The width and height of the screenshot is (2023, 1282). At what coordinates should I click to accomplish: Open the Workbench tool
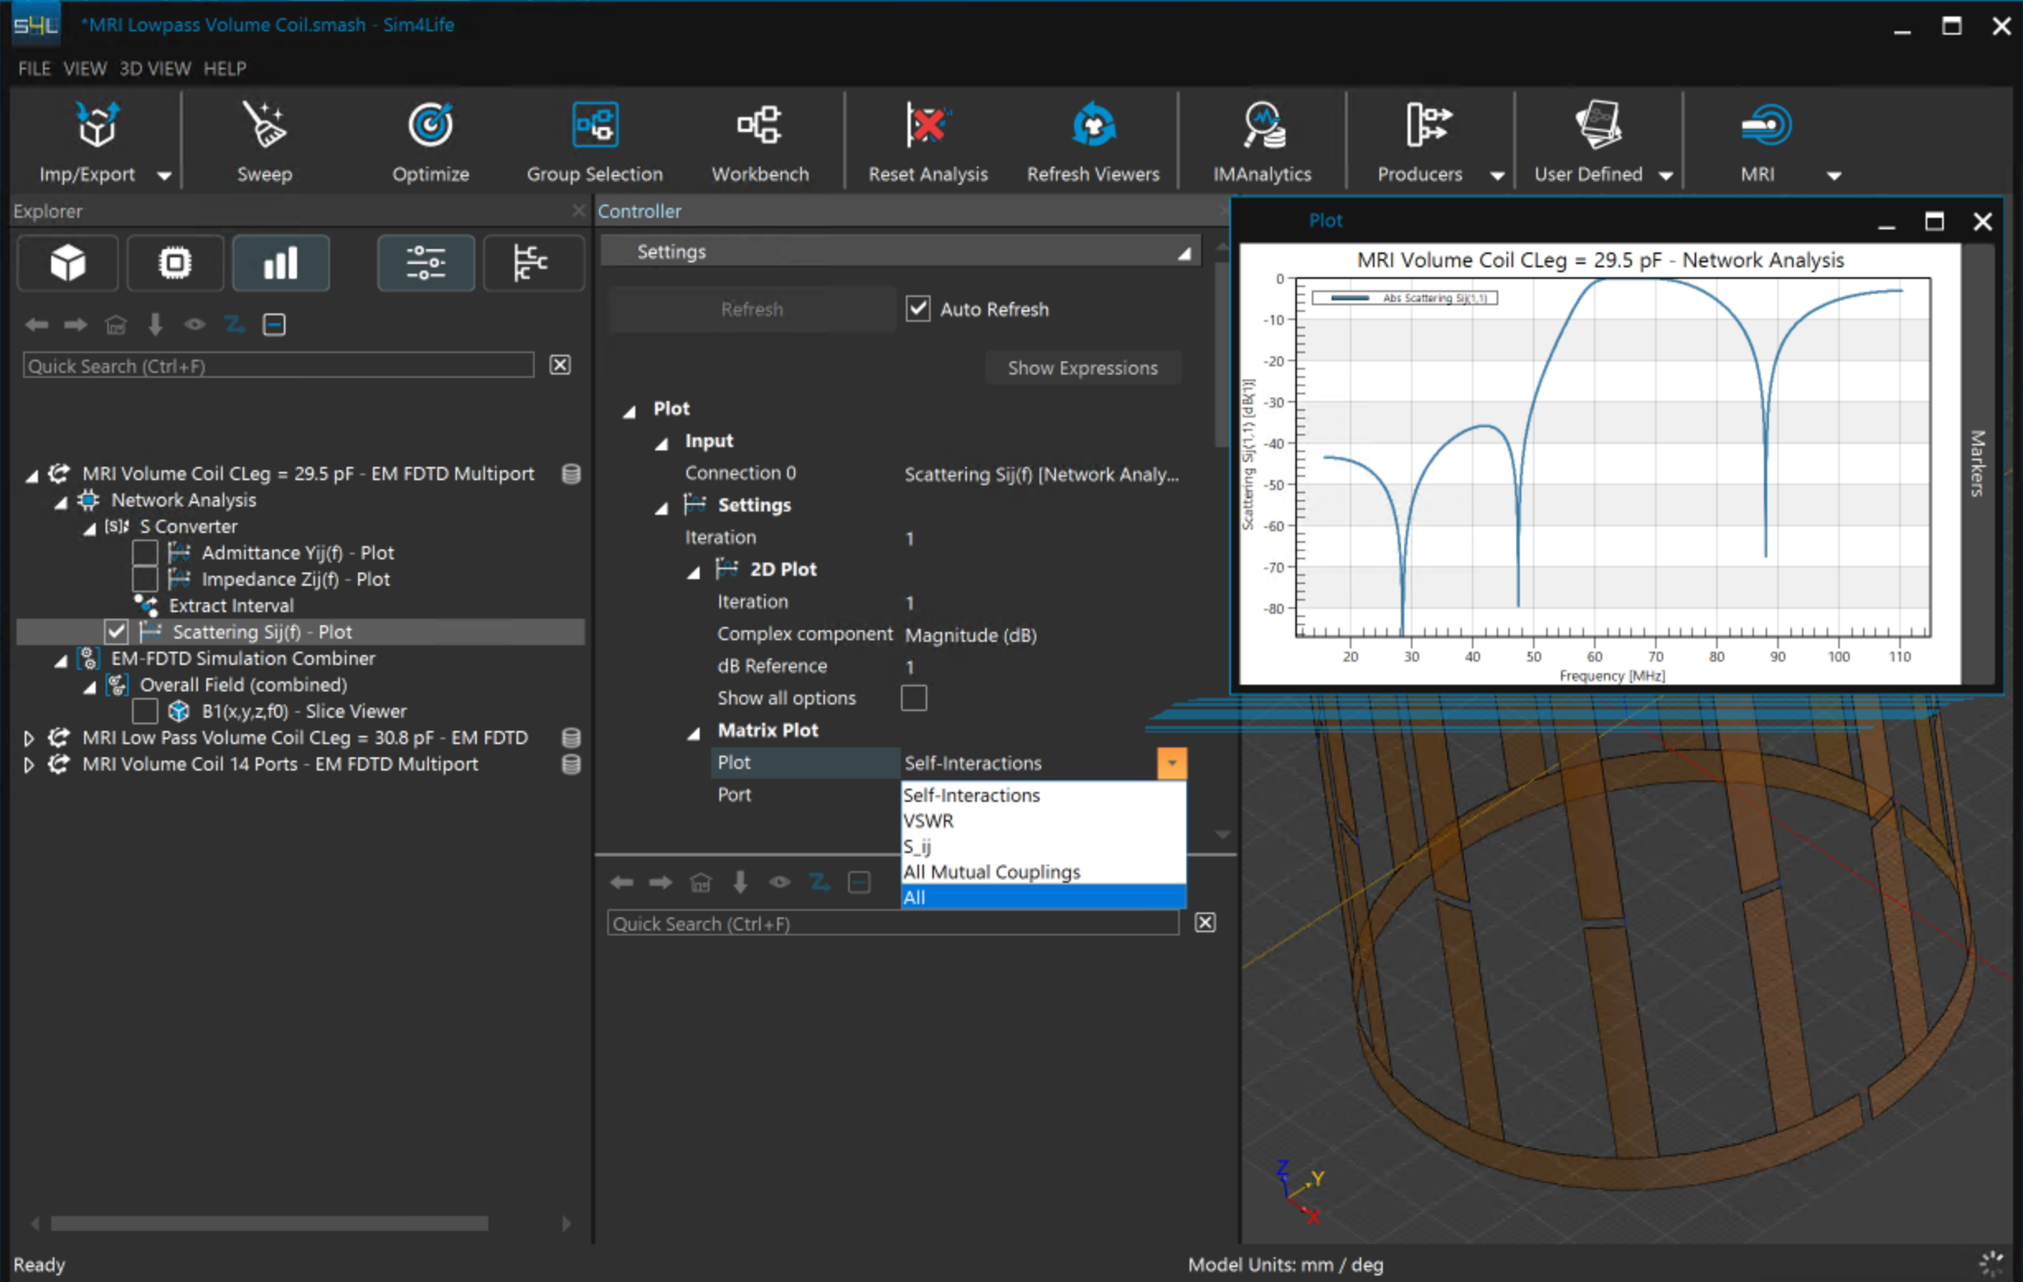760,126
